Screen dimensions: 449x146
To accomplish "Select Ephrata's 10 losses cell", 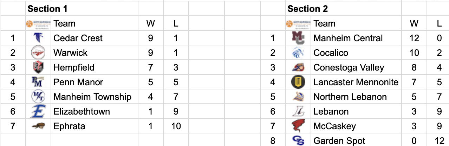I will 176,126.
